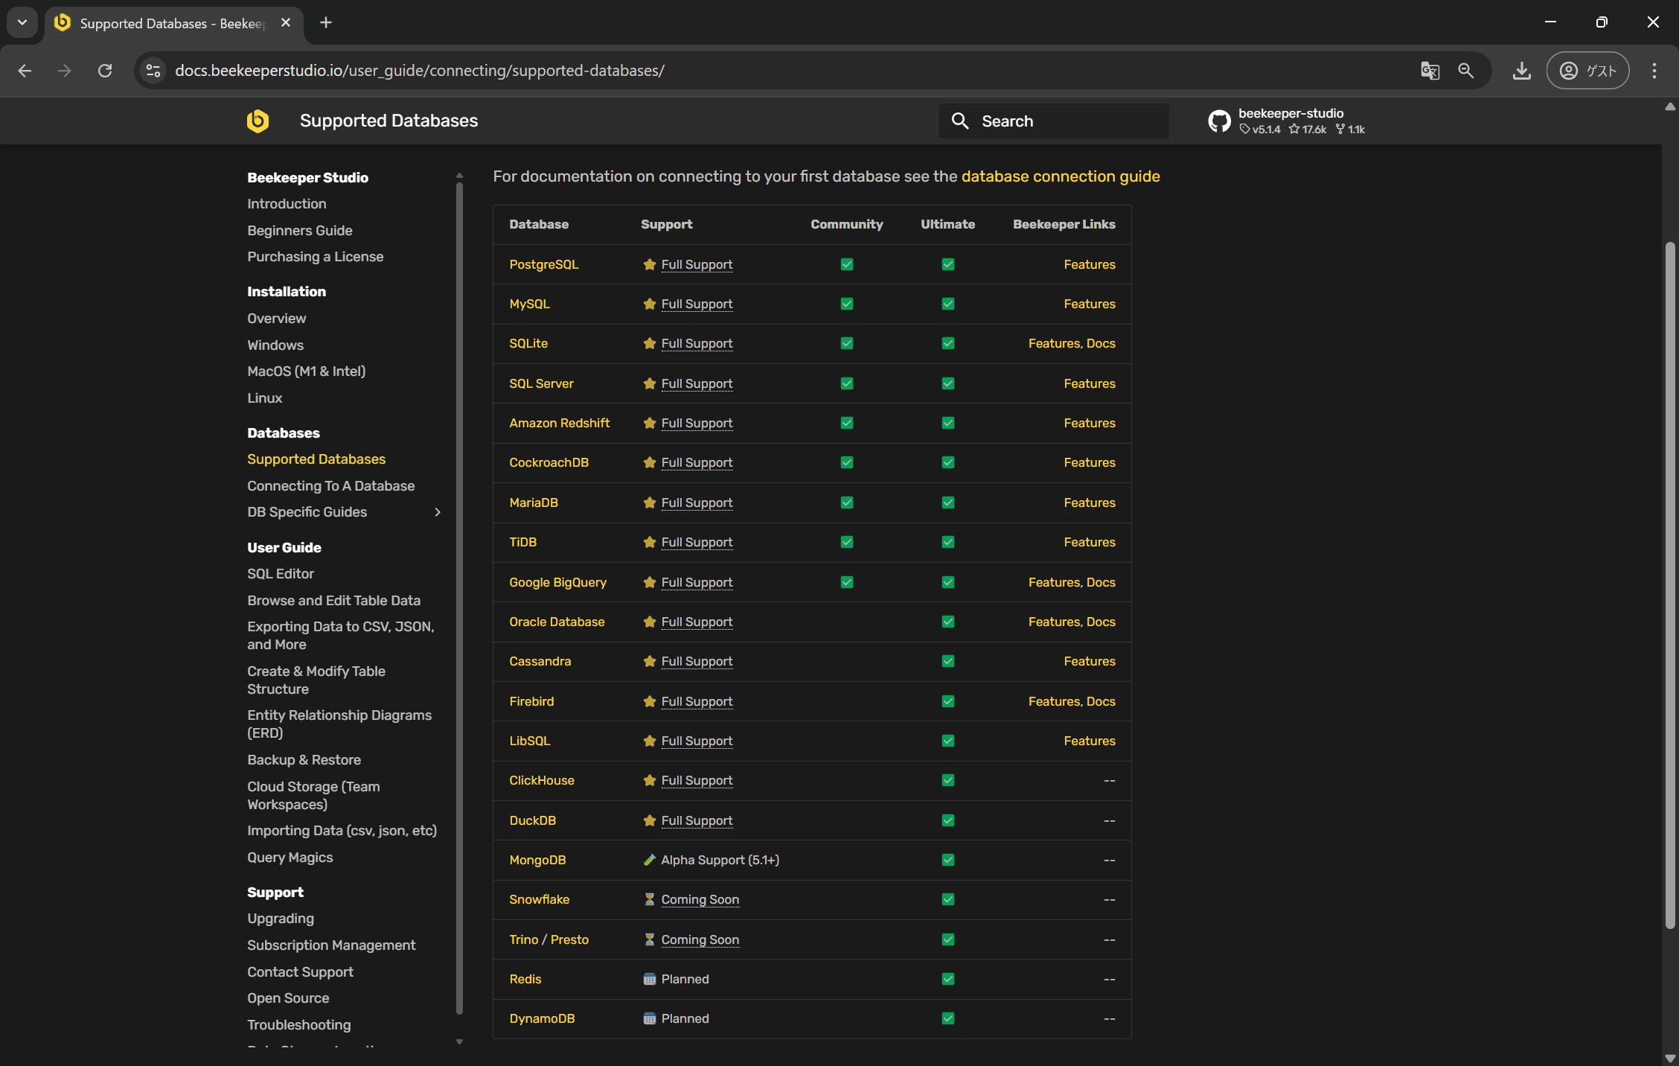1679x1066 pixels.
Task: Click the MySQL Ultimate checkmark
Action: (x=948, y=304)
